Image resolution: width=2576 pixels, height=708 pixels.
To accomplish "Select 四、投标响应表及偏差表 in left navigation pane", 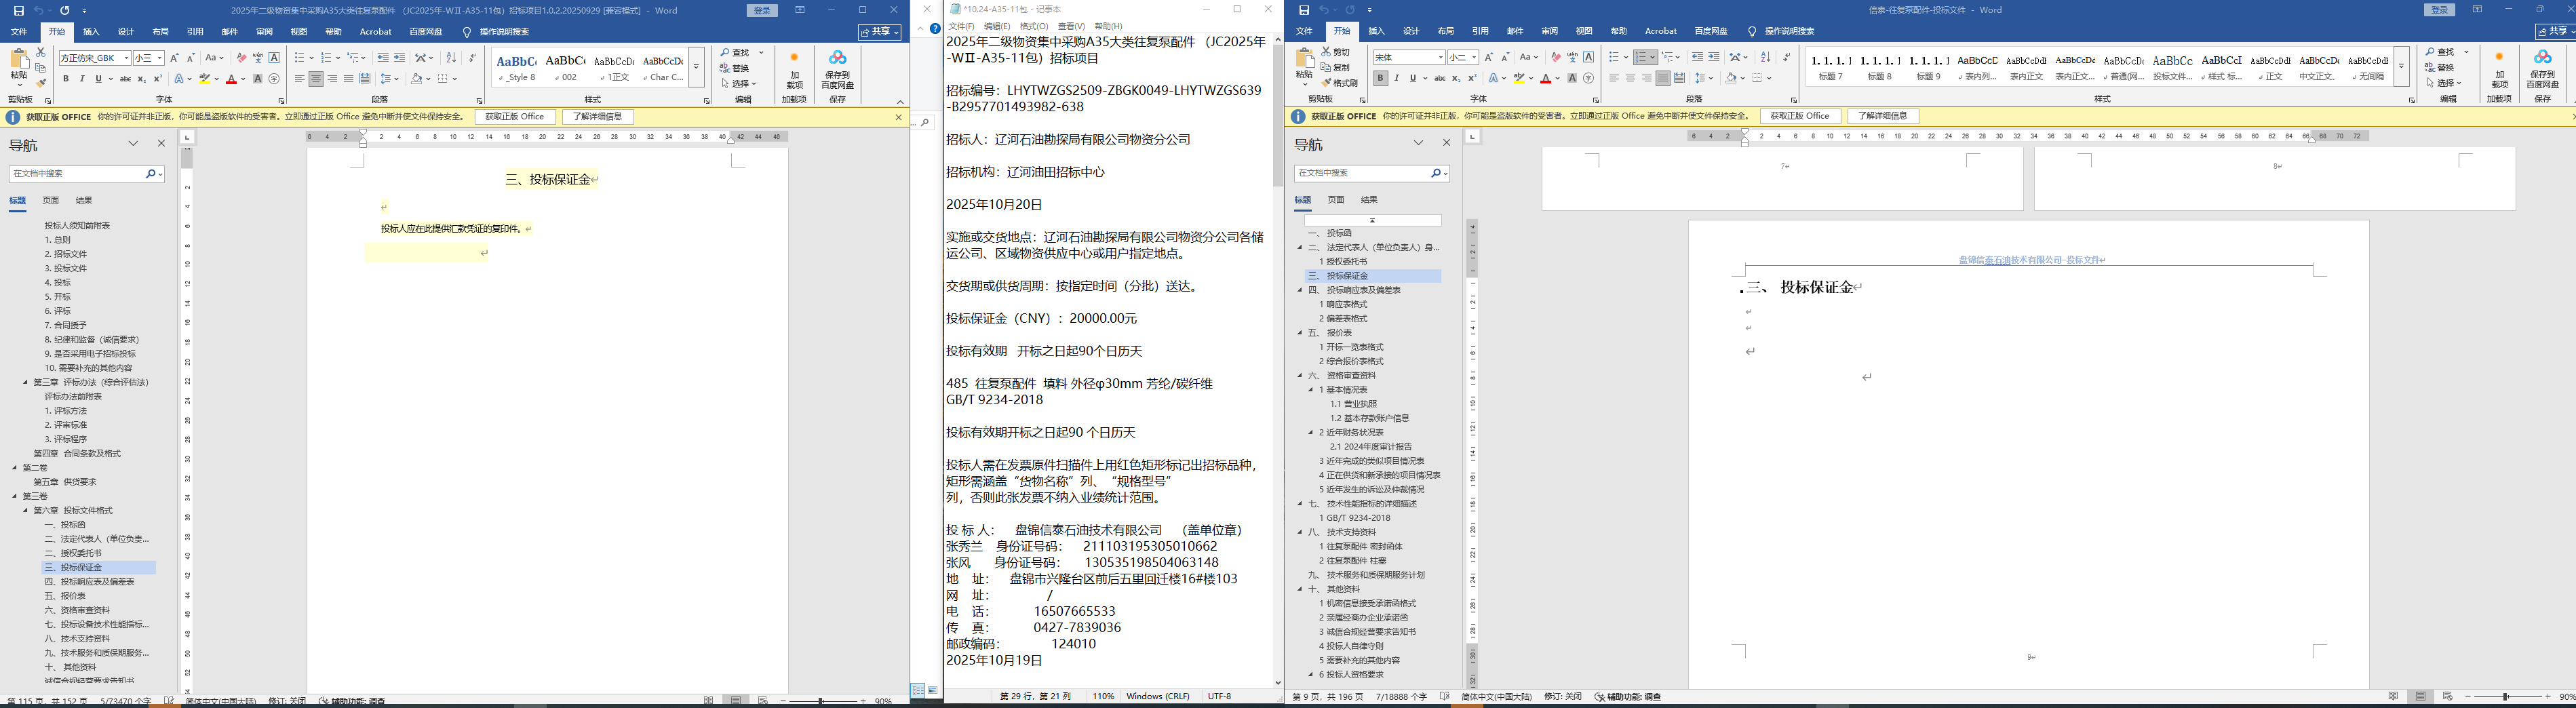I will (90, 581).
